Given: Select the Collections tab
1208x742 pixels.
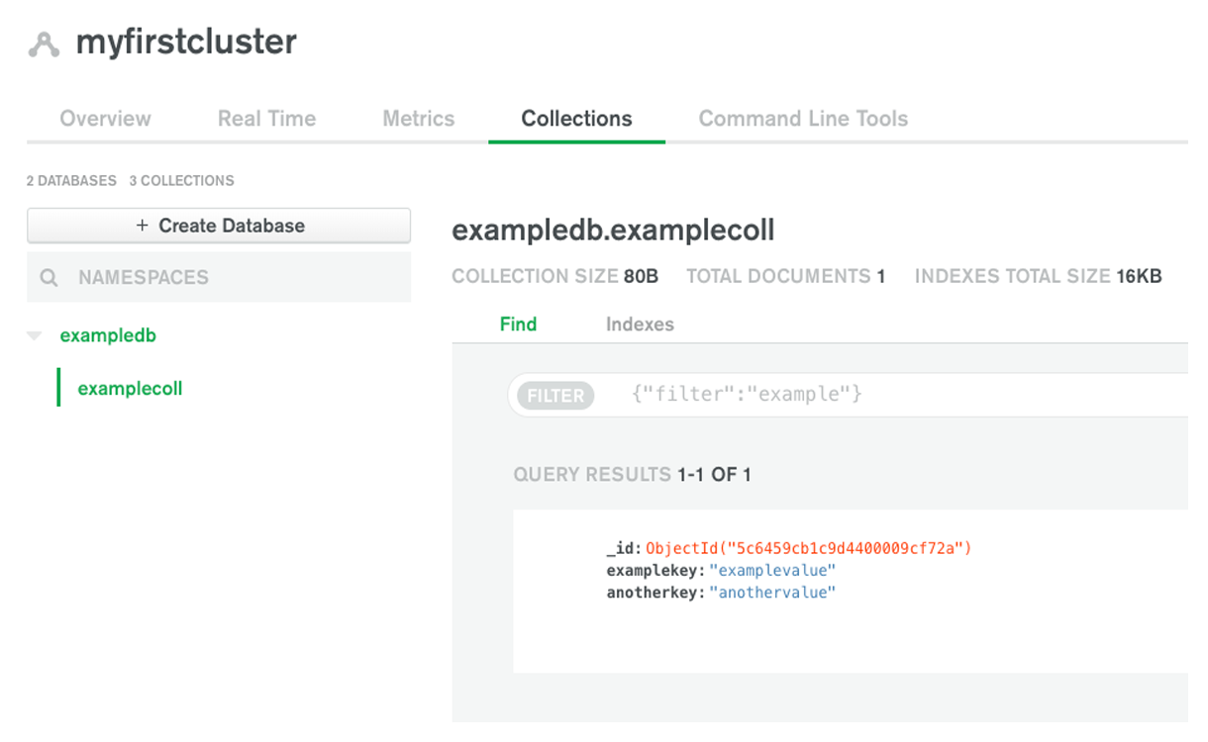Looking at the screenshot, I should (x=576, y=119).
